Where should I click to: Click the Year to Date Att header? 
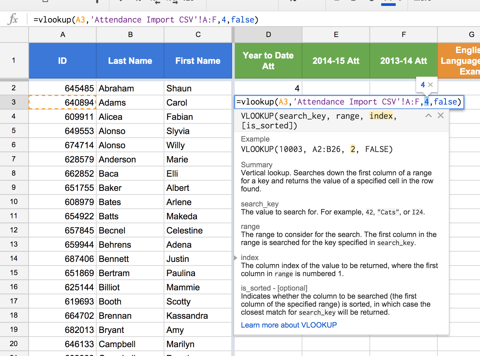click(268, 61)
